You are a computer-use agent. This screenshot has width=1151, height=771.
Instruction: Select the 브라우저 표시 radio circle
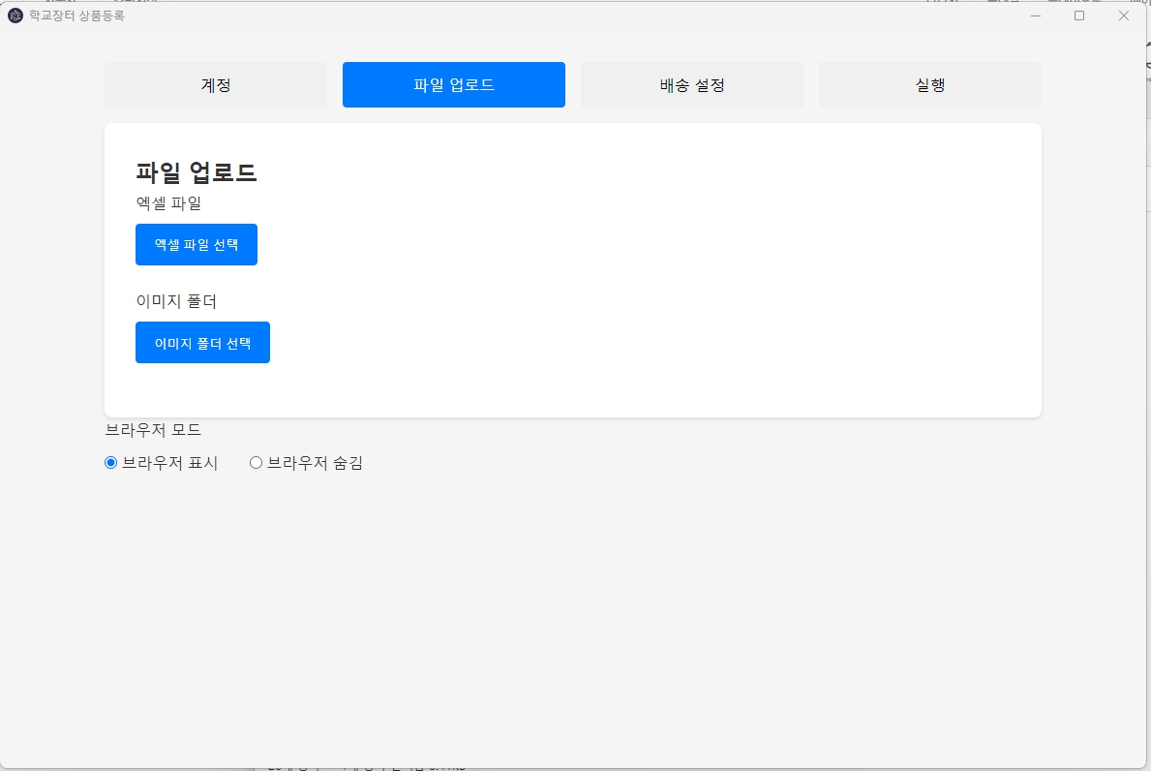[110, 463]
